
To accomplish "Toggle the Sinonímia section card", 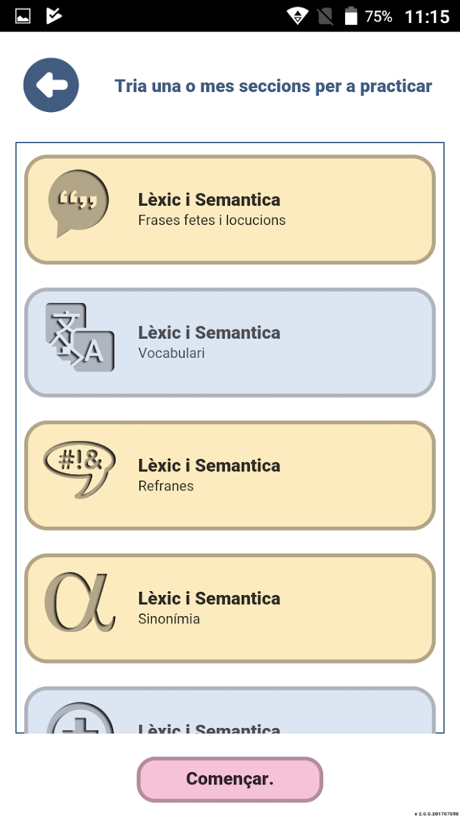I will pos(230,608).
